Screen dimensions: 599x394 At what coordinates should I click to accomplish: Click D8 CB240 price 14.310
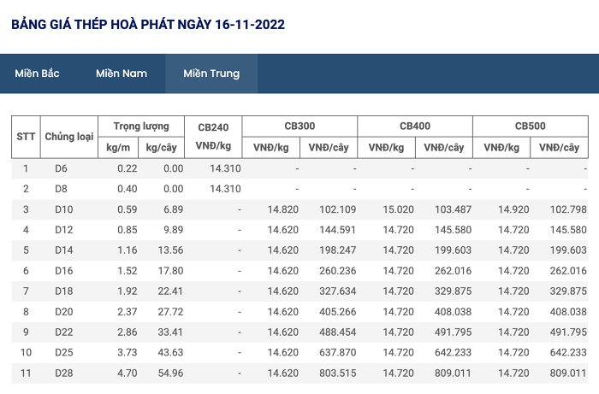pos(225,189)
